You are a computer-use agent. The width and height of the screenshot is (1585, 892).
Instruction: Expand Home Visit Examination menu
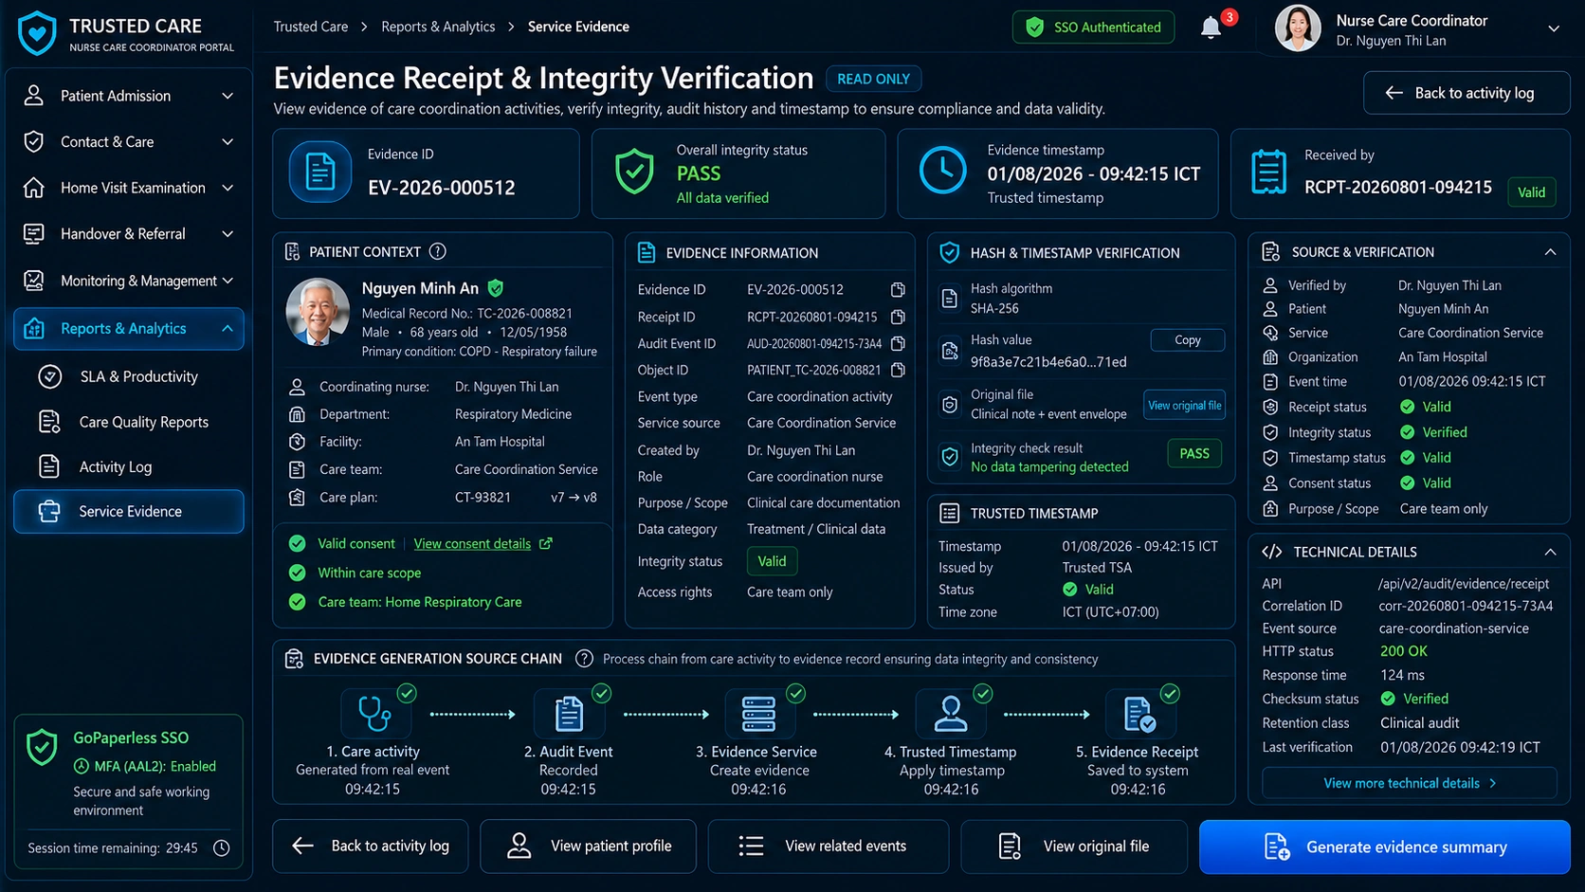click(228, 188)
